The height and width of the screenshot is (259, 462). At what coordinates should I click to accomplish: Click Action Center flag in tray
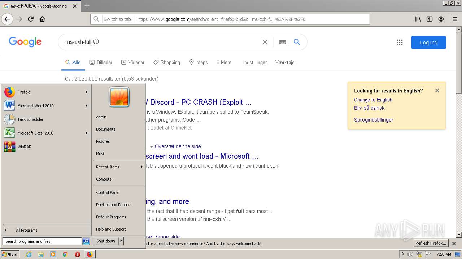tap(428, 254)
